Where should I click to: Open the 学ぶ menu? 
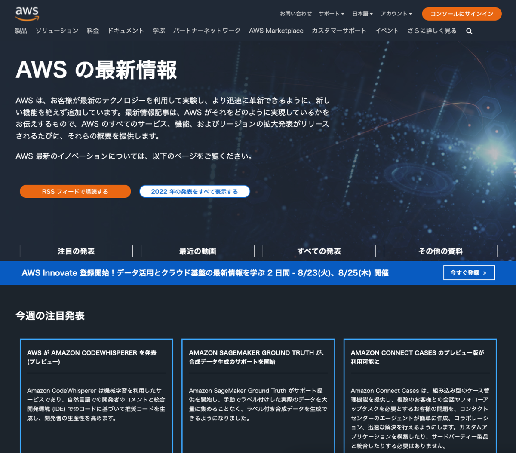click(159, 31)
